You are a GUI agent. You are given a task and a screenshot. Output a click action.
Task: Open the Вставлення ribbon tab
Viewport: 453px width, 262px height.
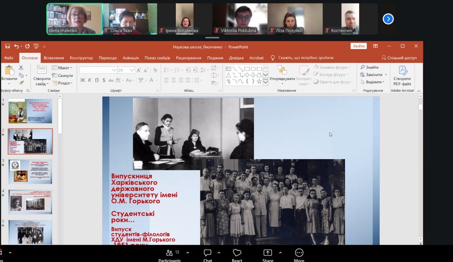tap(54, 58)
